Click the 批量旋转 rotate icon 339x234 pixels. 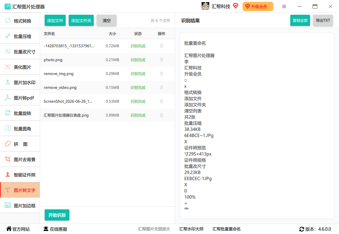click(x=8, y=113)
